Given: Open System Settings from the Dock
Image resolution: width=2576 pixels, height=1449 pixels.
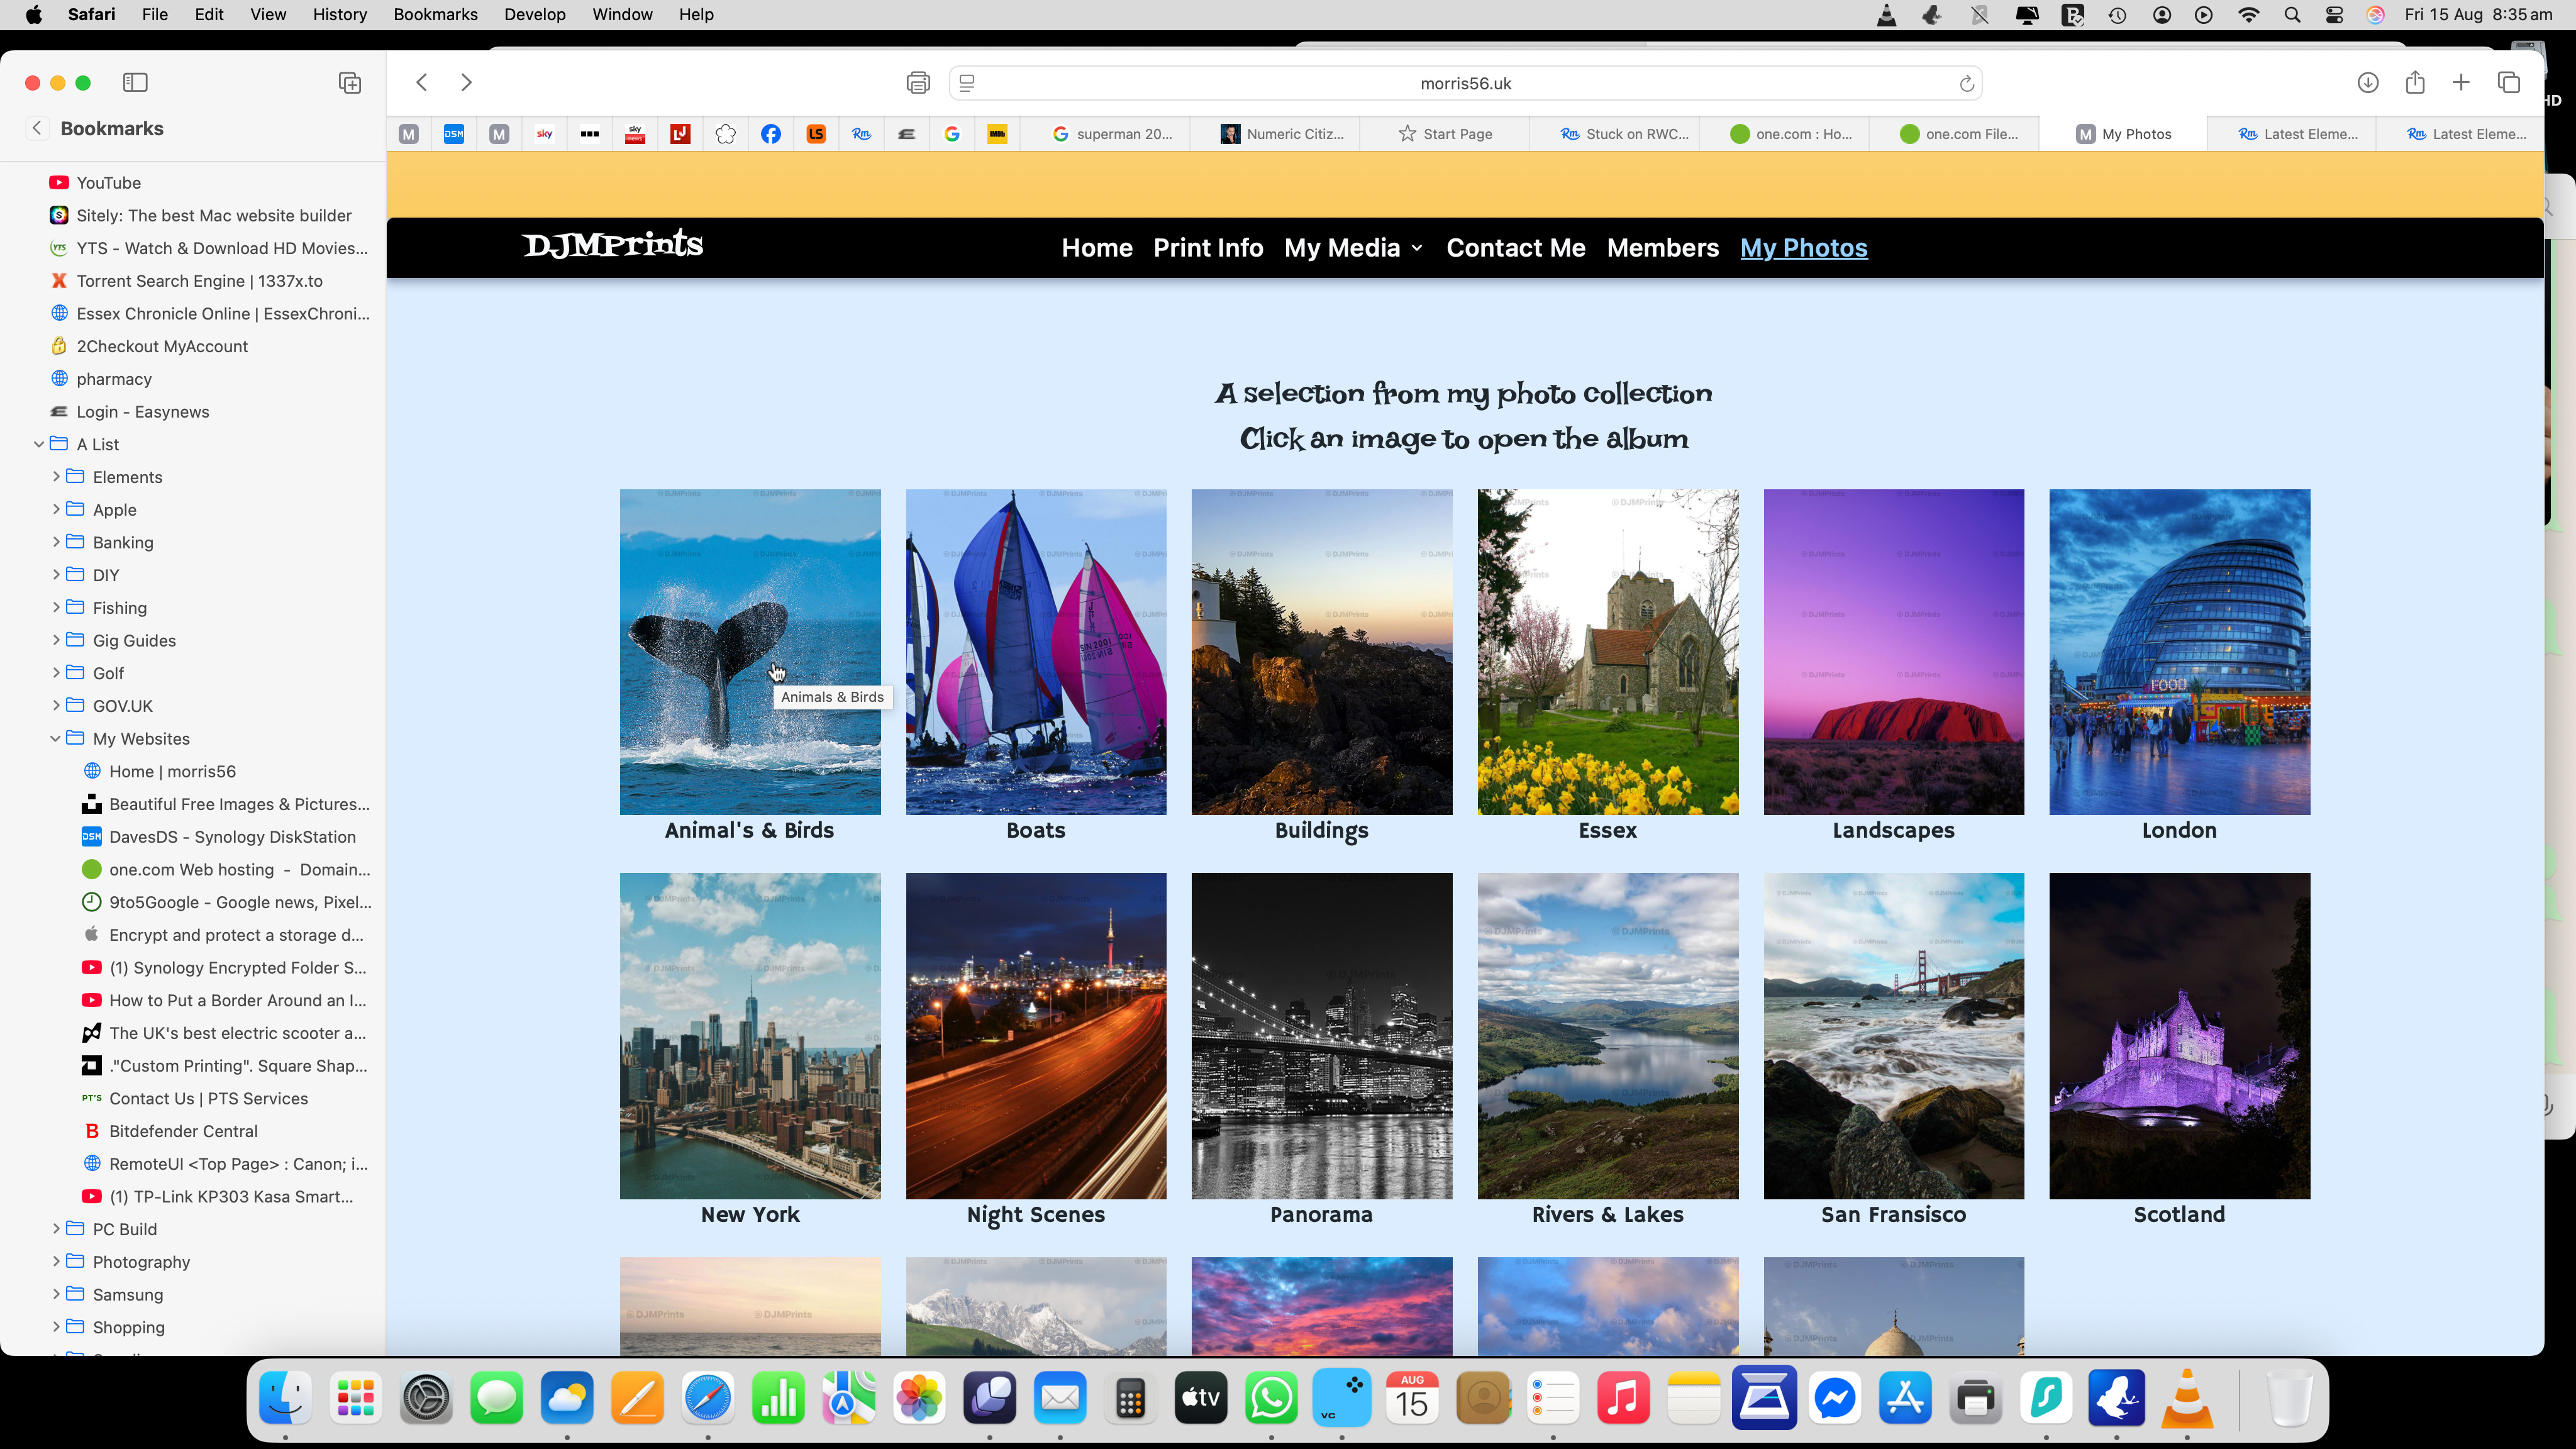Looking at the screenshot, I should [426, 1398].
